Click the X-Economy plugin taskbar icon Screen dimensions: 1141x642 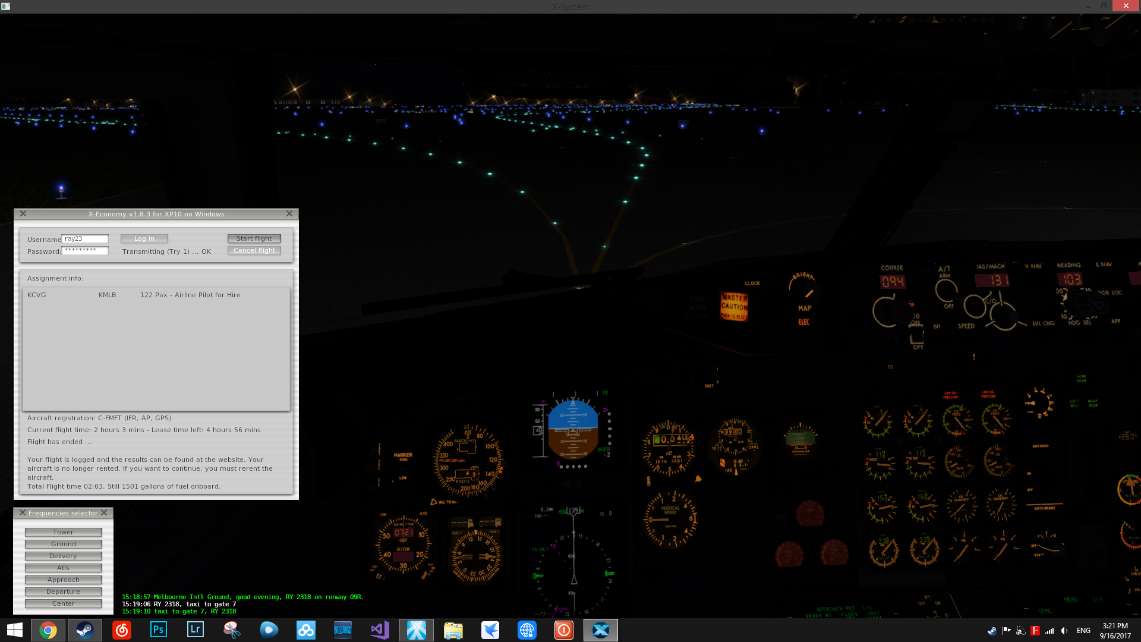click(x=600, y=630)
